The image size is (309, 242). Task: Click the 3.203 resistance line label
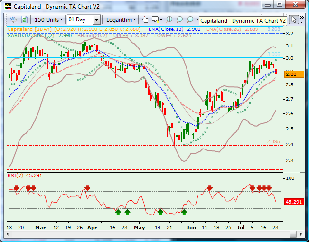click(x=274, y=29)
